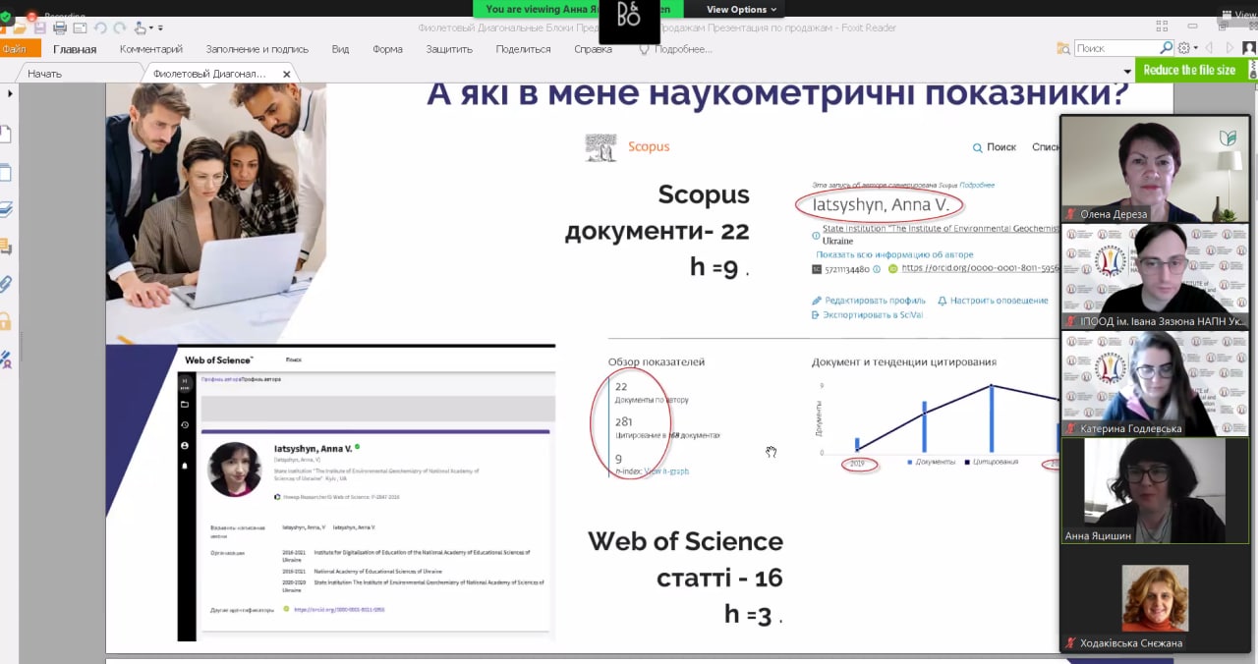Click Экспортировать в SciVal link

[x=867, y=315]
